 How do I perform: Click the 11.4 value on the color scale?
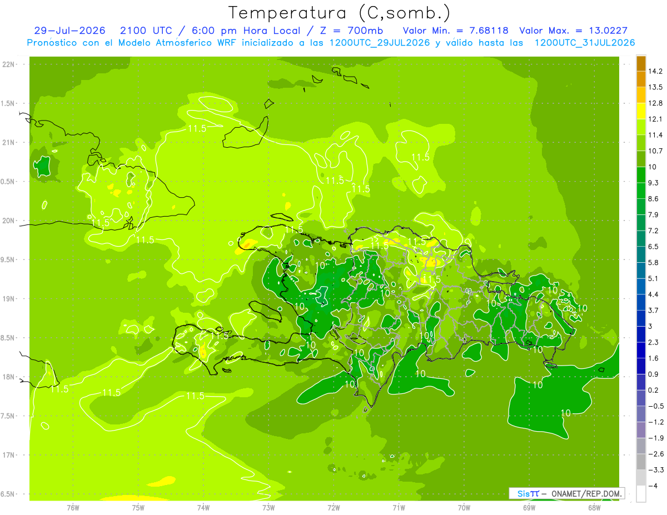pos(655,135)
